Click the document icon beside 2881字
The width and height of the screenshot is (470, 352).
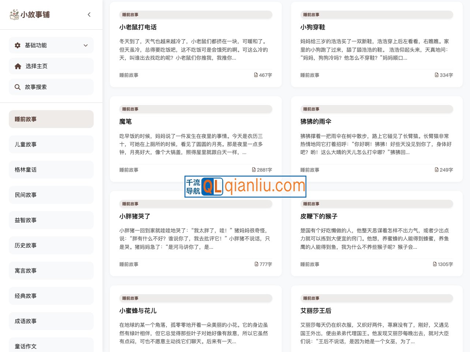[x=254, y=169]
